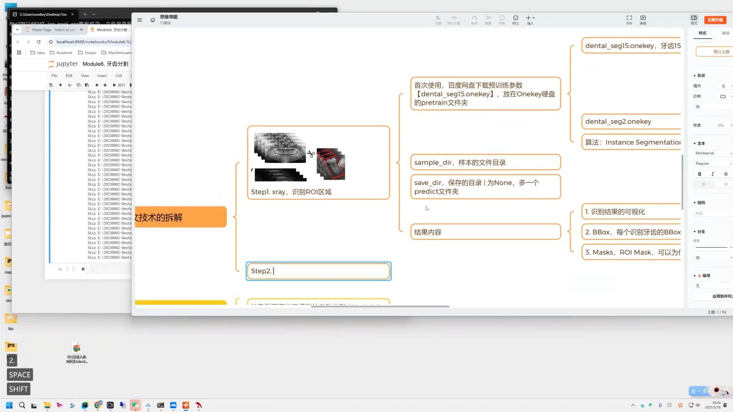Toggle strikethrough text formatting
Screen dimensions: 733x412
[726, 174]
